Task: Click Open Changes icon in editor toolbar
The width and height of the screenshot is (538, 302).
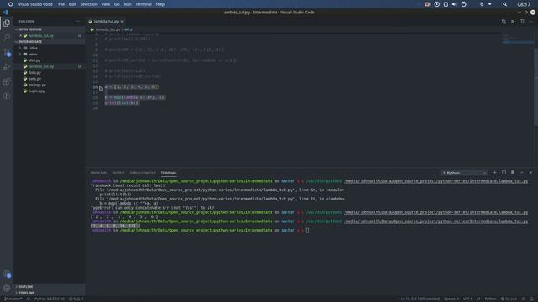Action: click(x=504, y=22)
